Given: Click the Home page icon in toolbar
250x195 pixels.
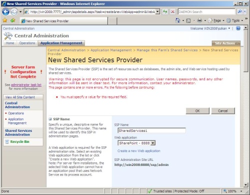Looking at the screenshot, I should click(x=178, y=21).
